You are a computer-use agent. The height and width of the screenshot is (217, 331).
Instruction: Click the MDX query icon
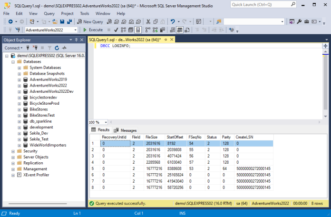click(117, 21)
